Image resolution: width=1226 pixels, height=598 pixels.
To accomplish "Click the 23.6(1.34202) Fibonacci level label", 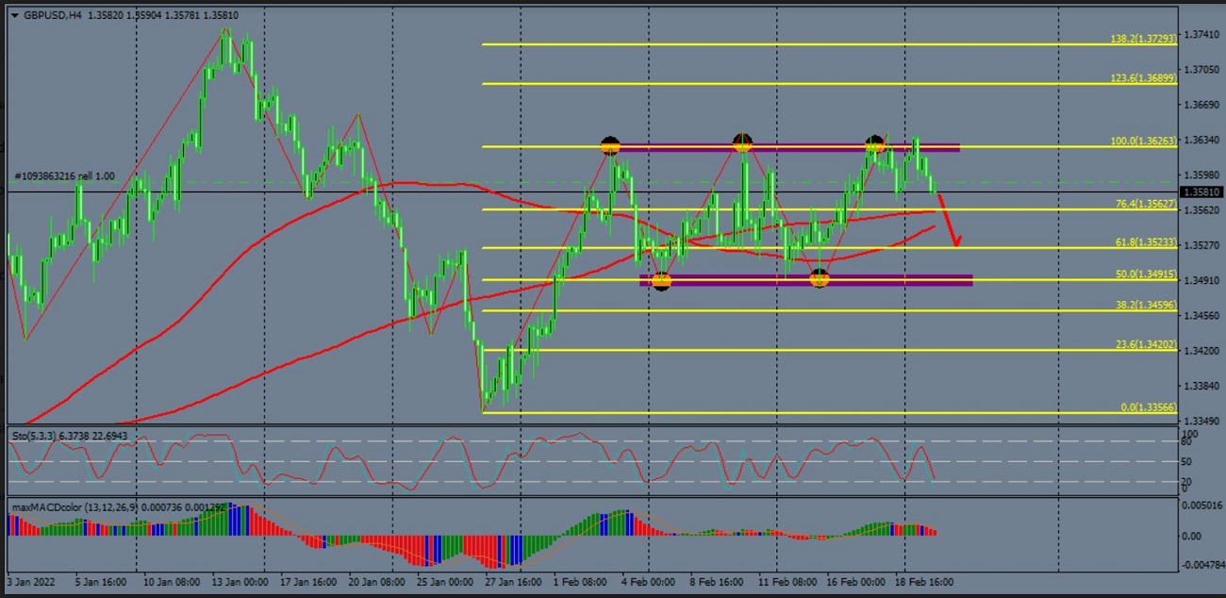I will (x=1145, y=345).
